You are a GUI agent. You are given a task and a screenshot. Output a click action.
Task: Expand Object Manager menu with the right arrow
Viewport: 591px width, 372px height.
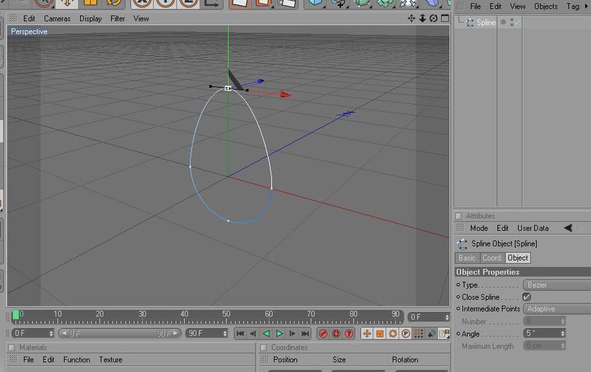pyautogui.click(x=586, y=6)
